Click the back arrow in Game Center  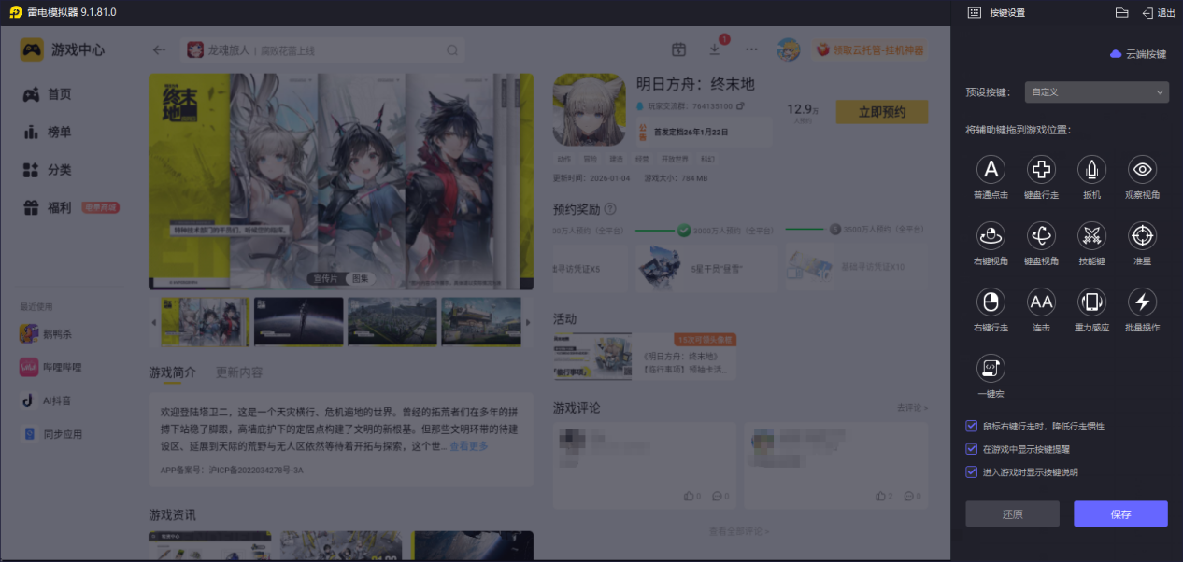[x=160, y=50]
